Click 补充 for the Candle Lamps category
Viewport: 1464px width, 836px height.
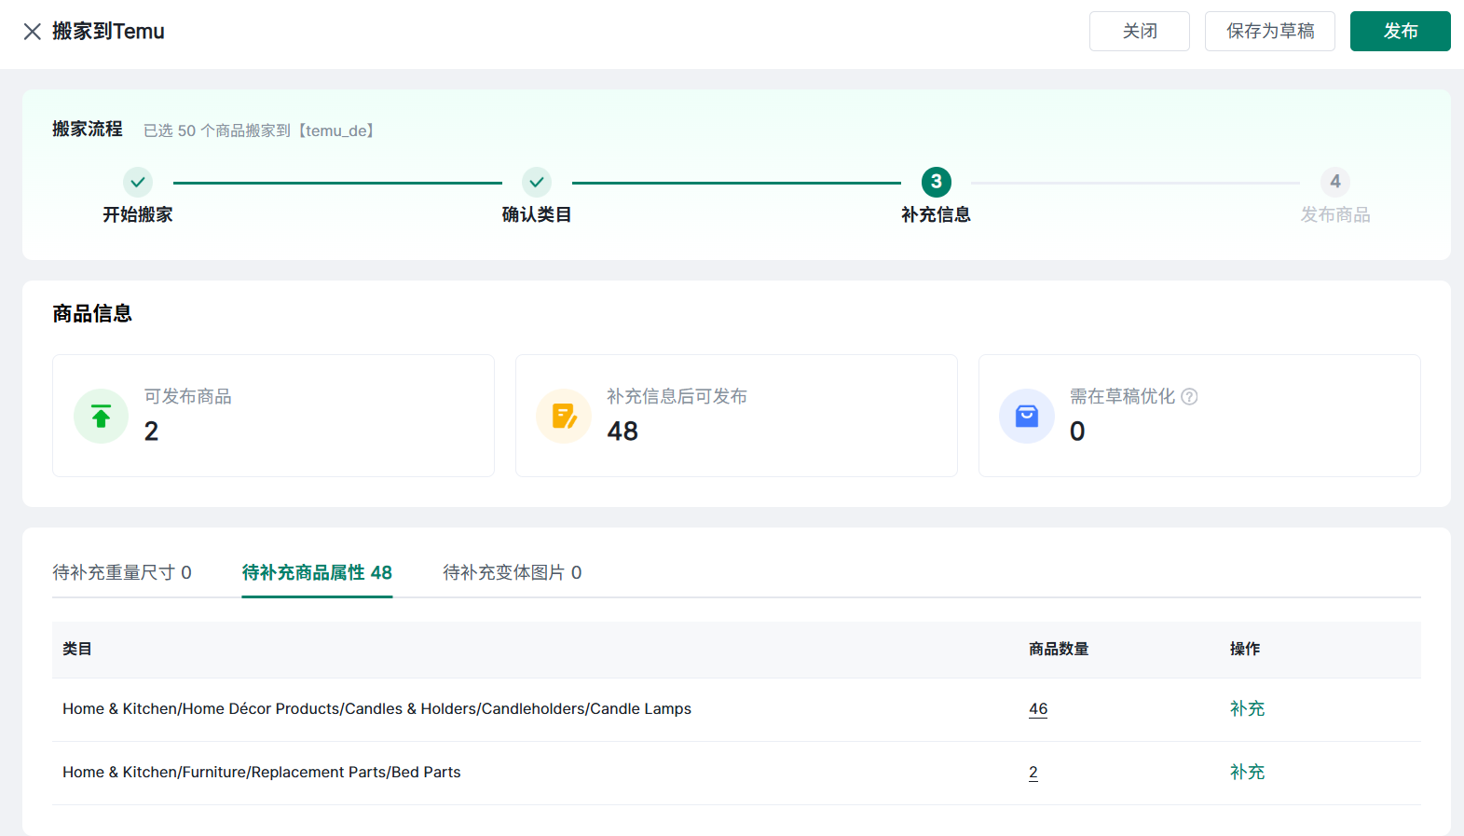pos(1247,709)
